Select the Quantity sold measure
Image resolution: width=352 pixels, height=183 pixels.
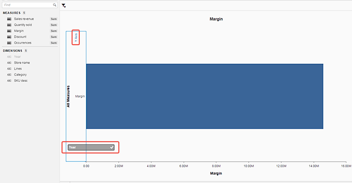(x=23, y=25)
